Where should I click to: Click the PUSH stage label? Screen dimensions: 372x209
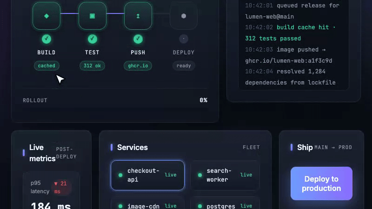(138, 52)
